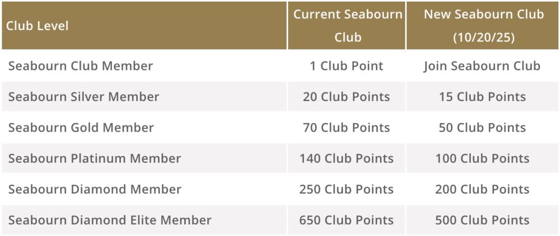This screenshot has height=236, width=560.
Task: Click the "Seabourn Gold Member" row label
Action: pyautogui.click(x=81, y=128)
